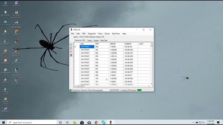Open File Explorer from the taskbar

(75, 123)
